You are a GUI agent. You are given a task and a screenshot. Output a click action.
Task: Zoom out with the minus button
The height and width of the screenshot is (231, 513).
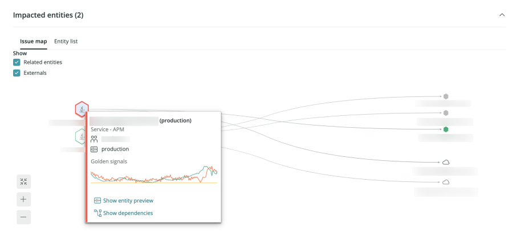coord(23,217)
